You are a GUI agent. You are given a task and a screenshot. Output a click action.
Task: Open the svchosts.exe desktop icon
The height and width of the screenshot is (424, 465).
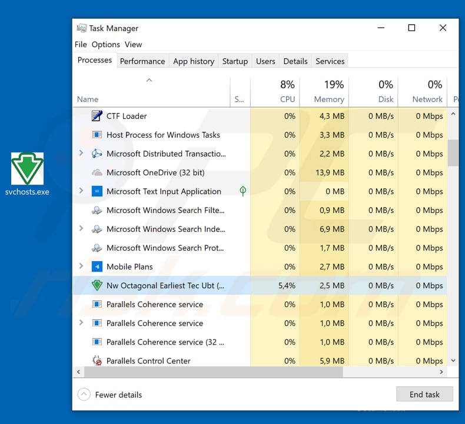(x=27, y=173)
